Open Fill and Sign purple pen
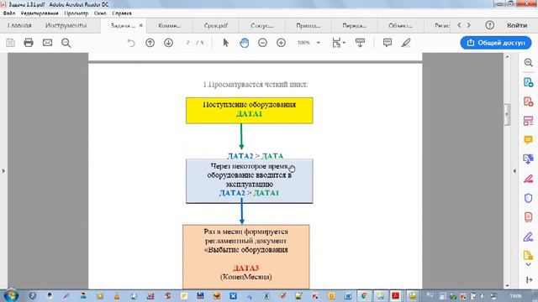538x302 pixels. [529, 237]
